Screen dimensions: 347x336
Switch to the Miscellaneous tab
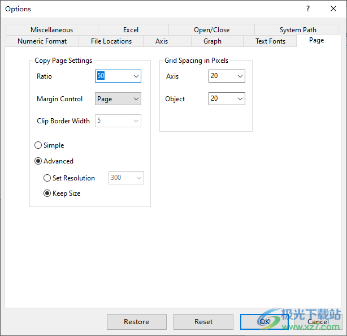(52, 29)
